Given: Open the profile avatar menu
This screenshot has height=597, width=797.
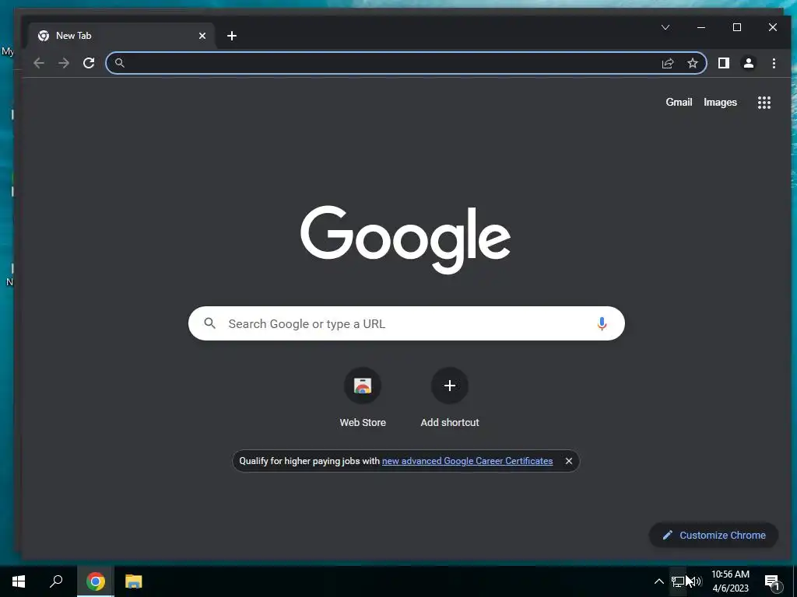Looking at the screenshot, I should [x=748, y=63].
